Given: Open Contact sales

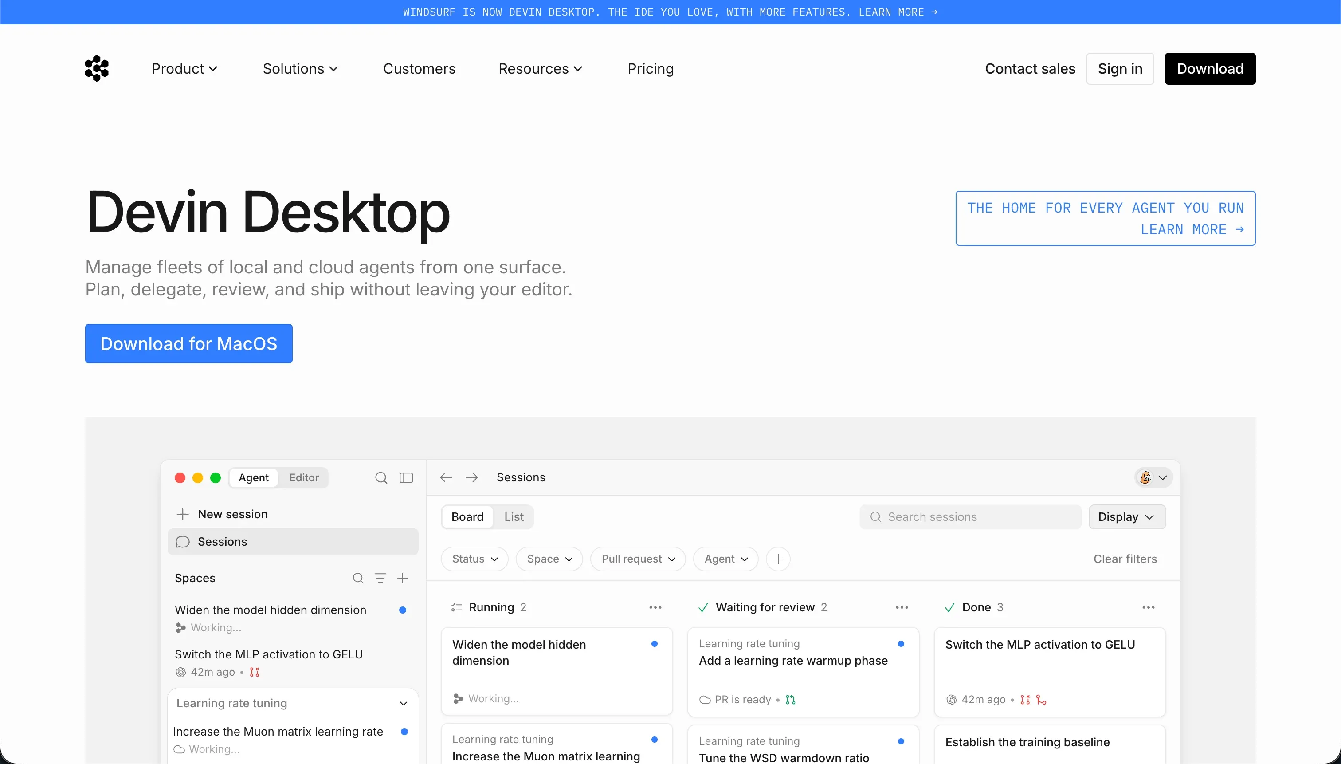Looking at the screenshot, I should 1030,69.
